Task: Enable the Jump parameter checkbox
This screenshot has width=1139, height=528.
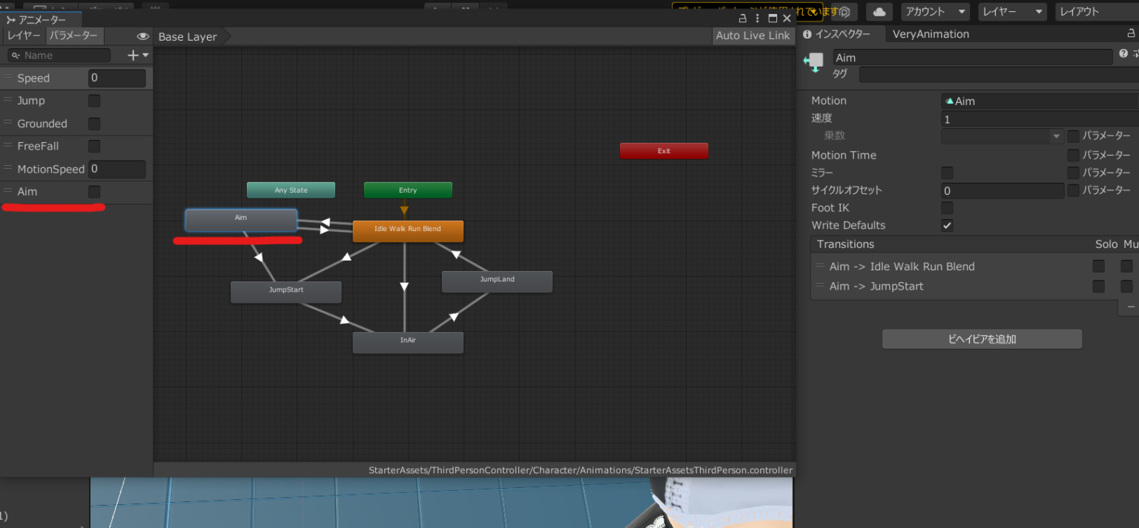Action: click(x=94, y=101)
